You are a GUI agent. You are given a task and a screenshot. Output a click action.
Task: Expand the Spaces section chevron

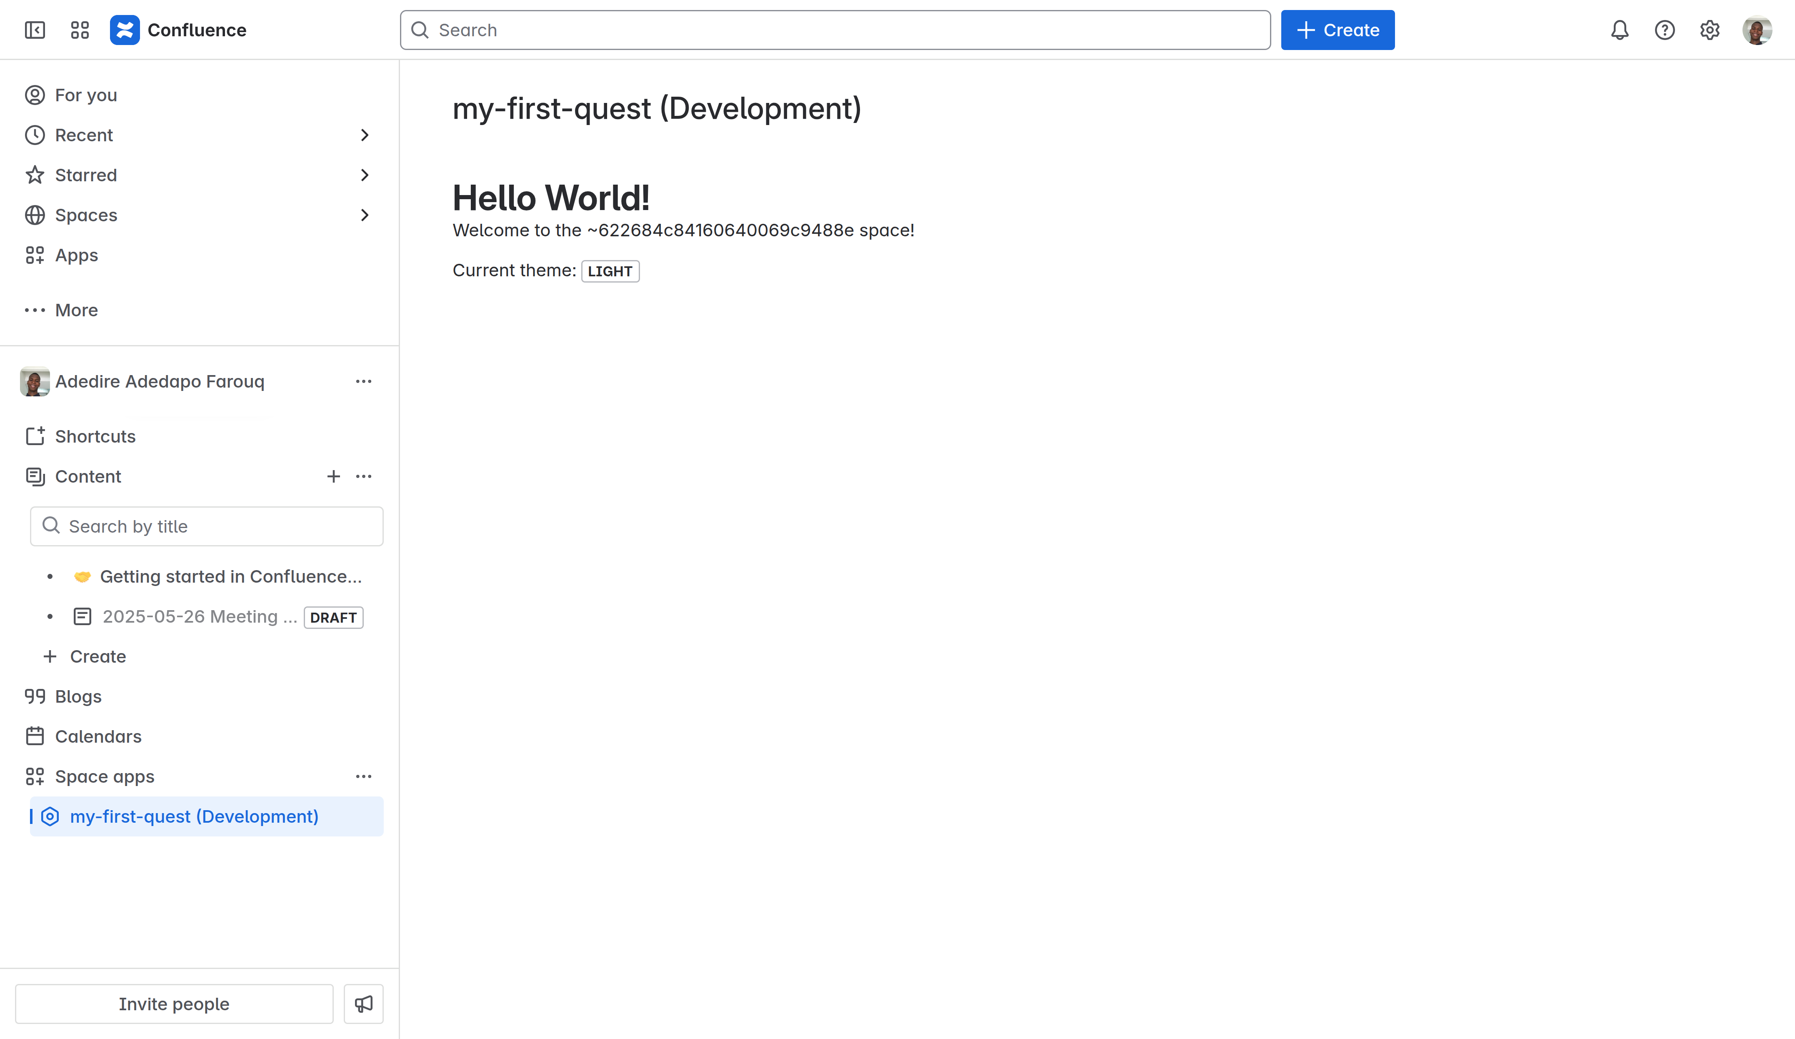tap(364, 215)
